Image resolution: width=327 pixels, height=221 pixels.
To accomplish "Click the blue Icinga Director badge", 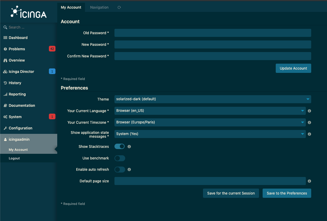I will [x=52, y=71].
